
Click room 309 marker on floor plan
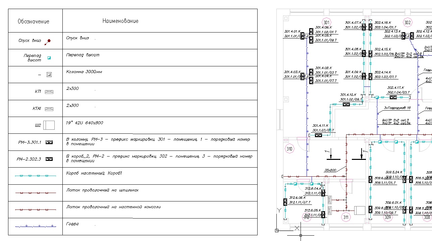pos(388,218)
